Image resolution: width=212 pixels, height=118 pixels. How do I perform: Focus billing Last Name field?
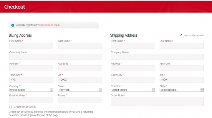80,46
